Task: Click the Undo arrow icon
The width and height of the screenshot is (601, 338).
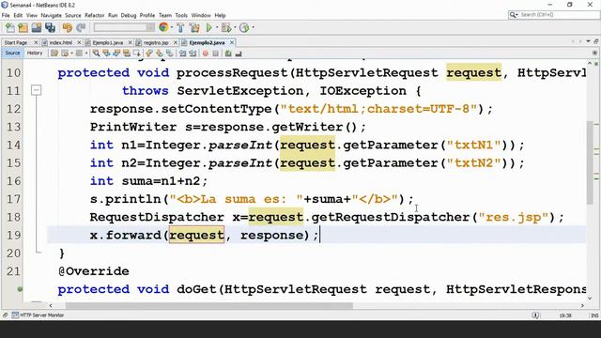Action: 67,27
